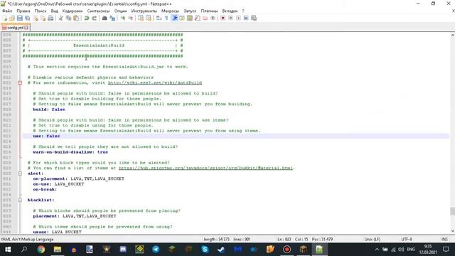Collapse the blacklist: section fold marker
Viewport: 455px width, 256px height.
pos(20,201)
